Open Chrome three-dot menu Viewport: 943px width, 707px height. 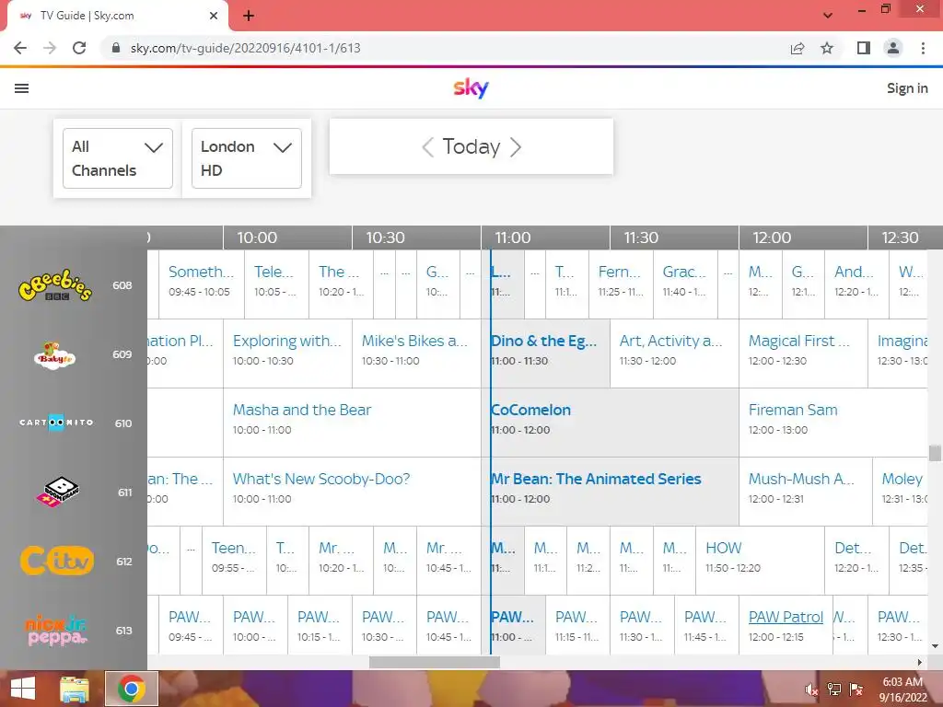923,48
